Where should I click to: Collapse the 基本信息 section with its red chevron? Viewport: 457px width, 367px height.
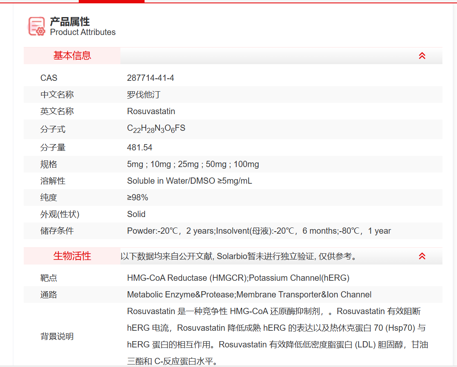click(x=422, y=55)
